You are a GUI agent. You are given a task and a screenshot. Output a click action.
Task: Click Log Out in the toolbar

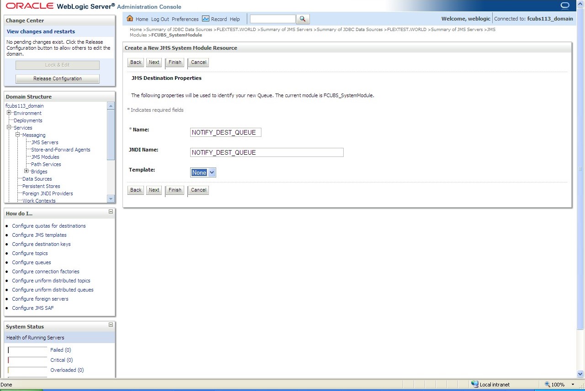(x=160, y=19)
